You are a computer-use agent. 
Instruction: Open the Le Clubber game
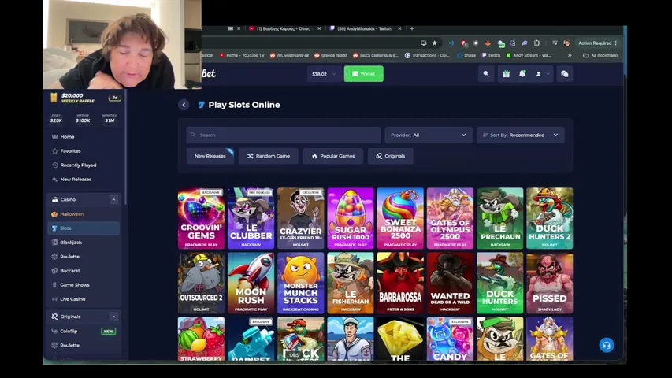click(251, 218)
